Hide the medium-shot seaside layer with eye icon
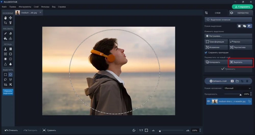255x135 pixels. (x=209, y=101)
